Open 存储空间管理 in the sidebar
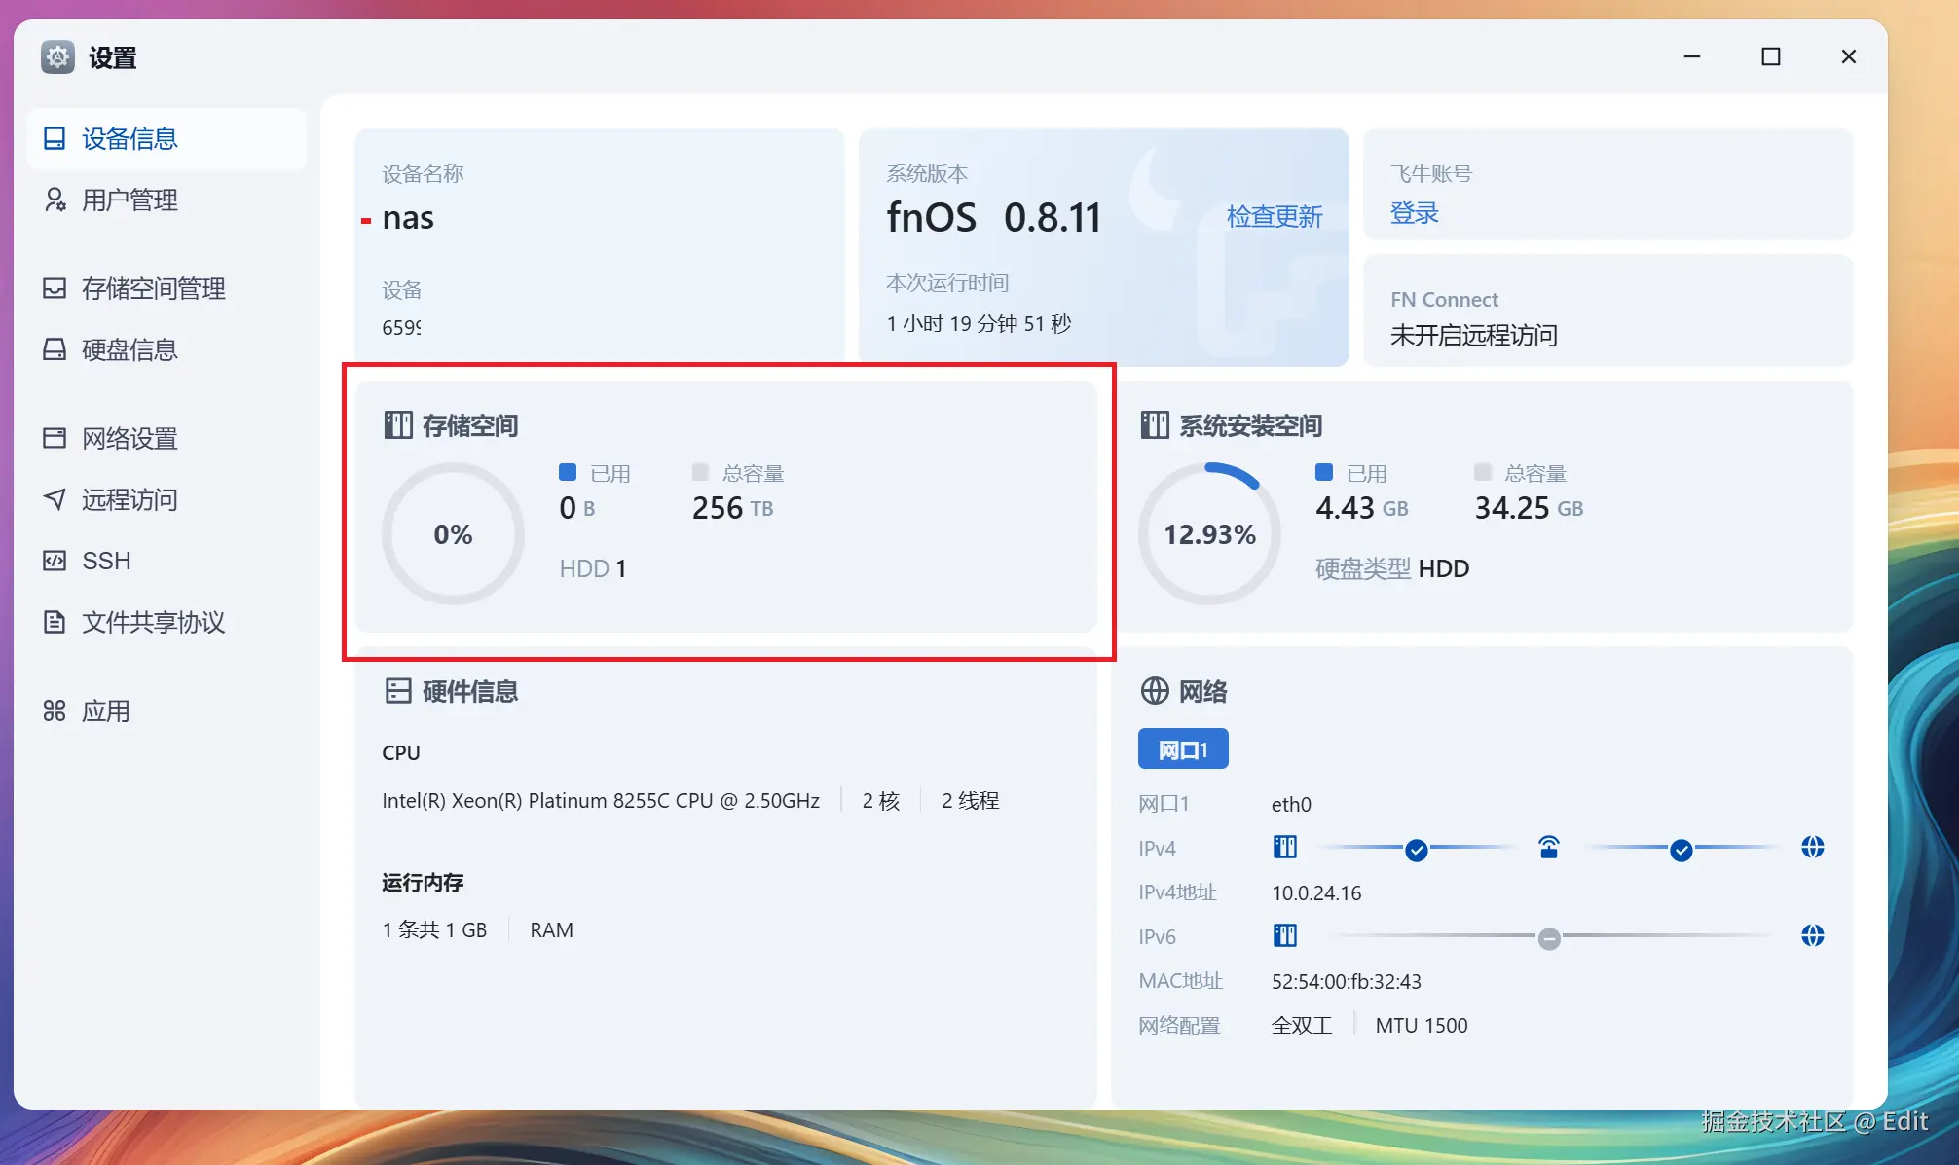This screenshot has height=1165, width=1959. coord(153,288)
